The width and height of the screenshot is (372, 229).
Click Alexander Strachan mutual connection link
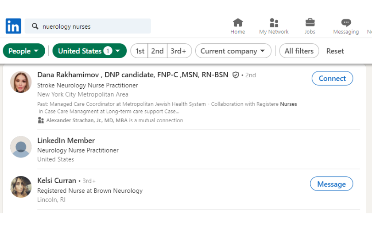[x=87, y=120]
